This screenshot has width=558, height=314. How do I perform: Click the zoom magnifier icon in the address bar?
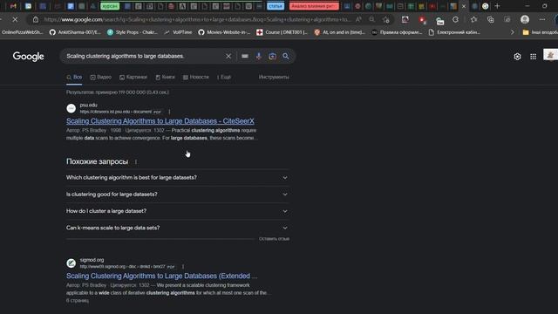(x=372, y=19)
